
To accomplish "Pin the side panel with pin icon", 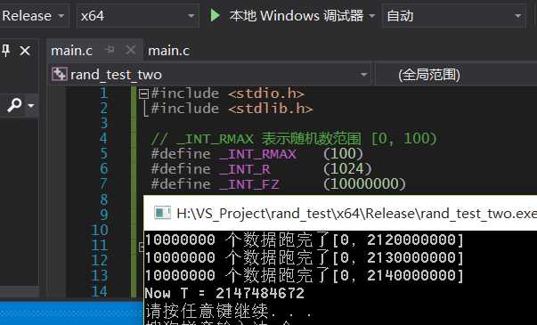I will (5, 51).
